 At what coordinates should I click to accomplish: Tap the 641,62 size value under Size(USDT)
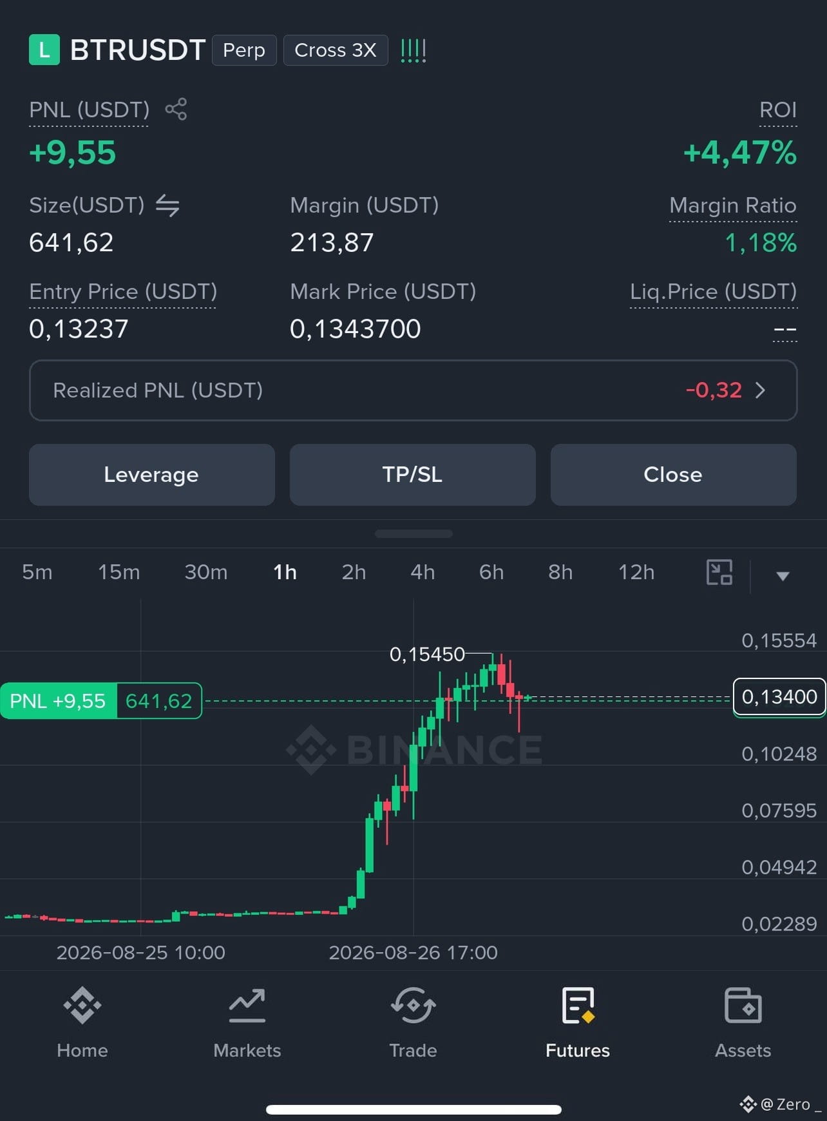tap(71, 243)
